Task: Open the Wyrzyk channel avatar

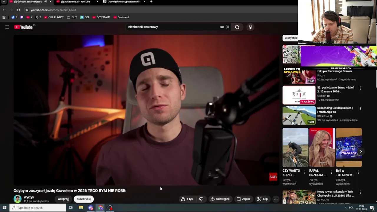Action: point(17,199)
